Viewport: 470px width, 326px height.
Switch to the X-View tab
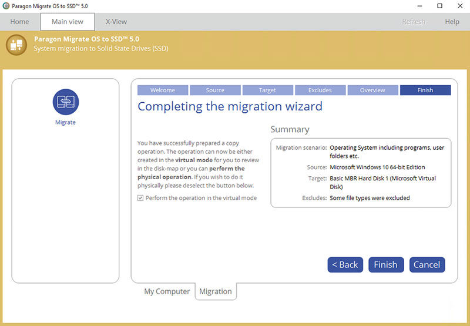click(x=116, y=22)
